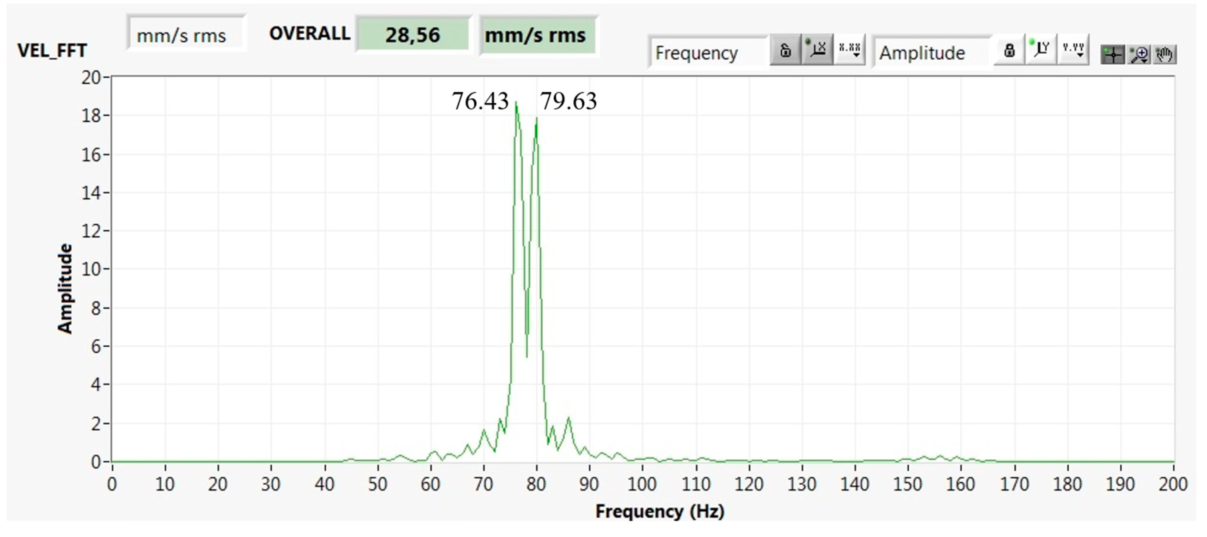
Task: Open the X-axis format x.xx dropdown
Action: point(849,50)
